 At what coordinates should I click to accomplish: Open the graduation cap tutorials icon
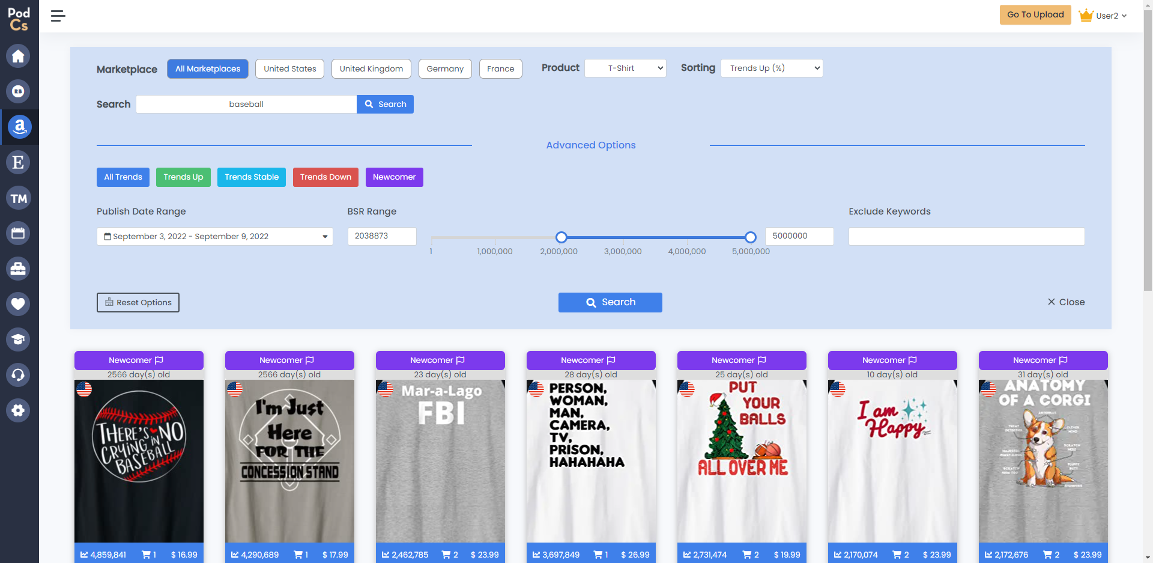pos(19,339)
